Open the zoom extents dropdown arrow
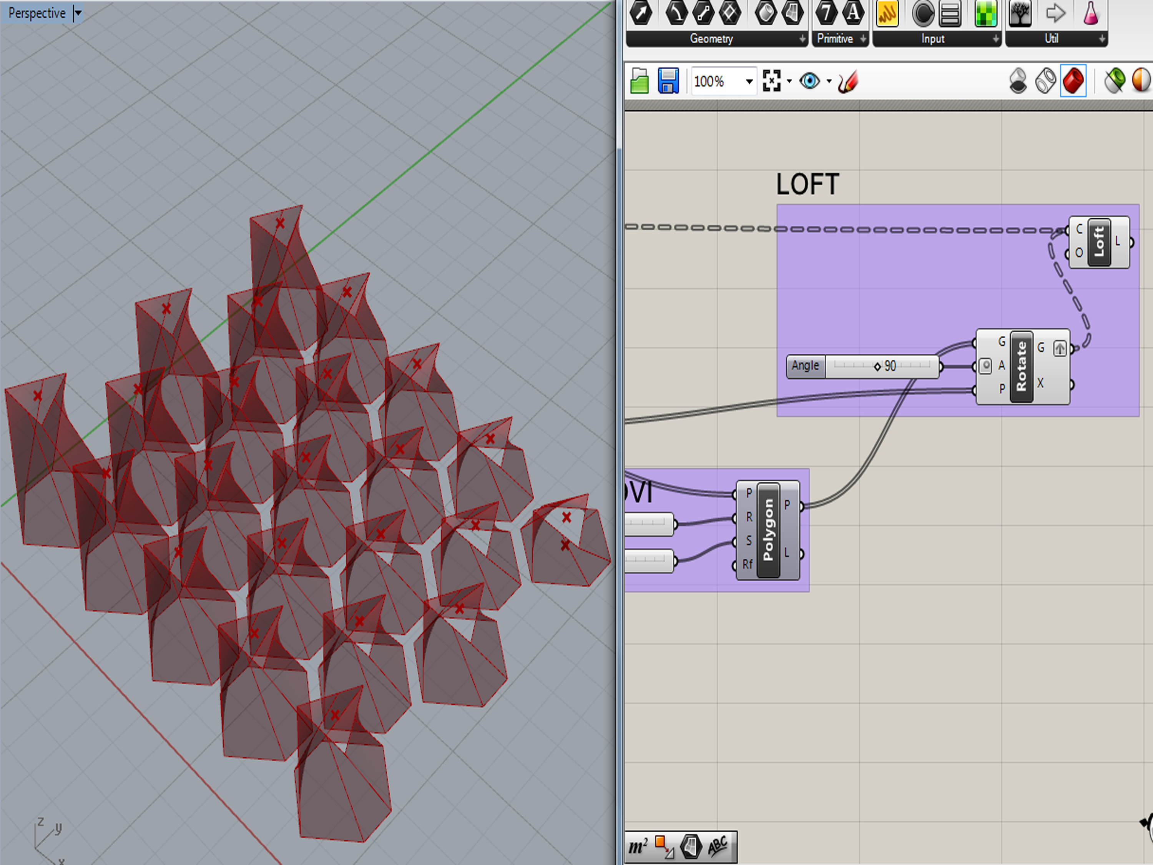1153x865 pixels. pos(789,82)
